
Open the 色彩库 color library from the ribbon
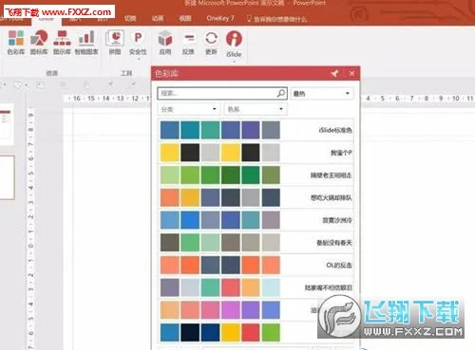pyautogui.click(x=16, y=43)
